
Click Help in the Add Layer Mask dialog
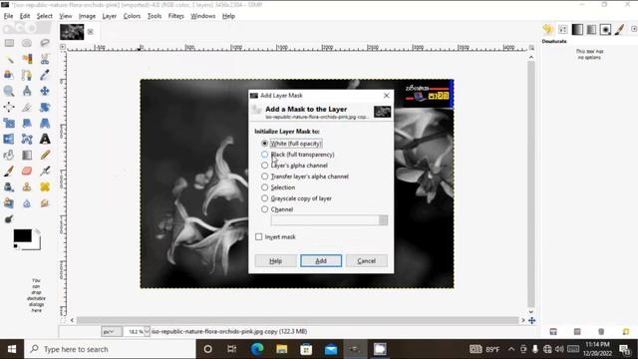275,261
